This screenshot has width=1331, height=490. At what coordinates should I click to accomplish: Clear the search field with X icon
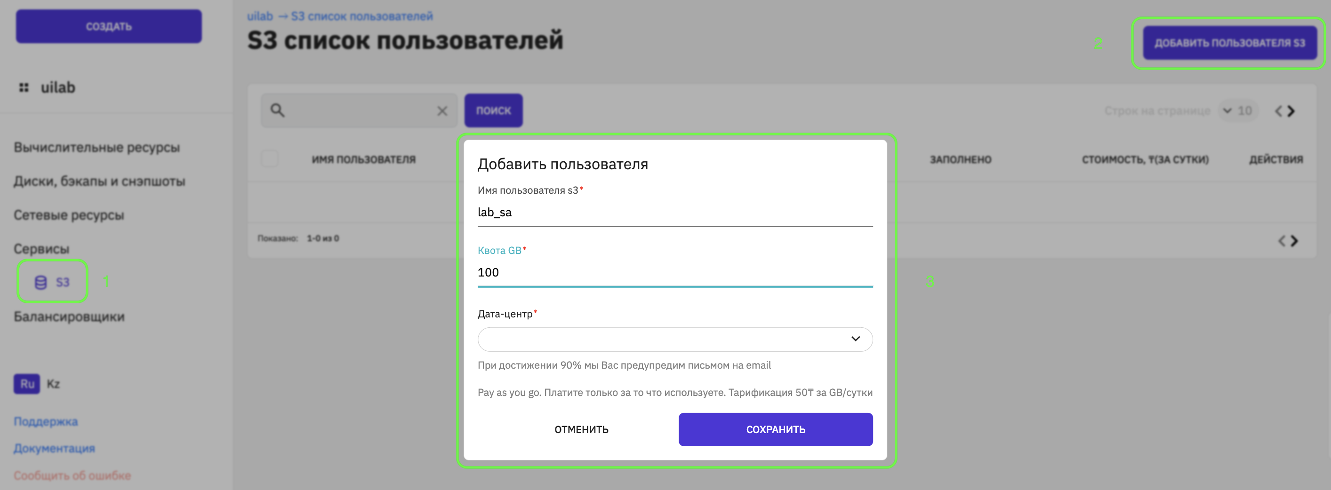point(442,111)
